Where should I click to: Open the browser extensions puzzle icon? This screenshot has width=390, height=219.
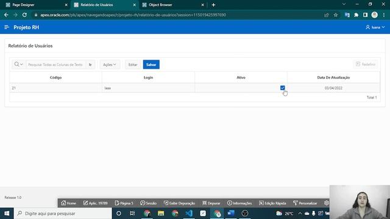coord(356,15)
